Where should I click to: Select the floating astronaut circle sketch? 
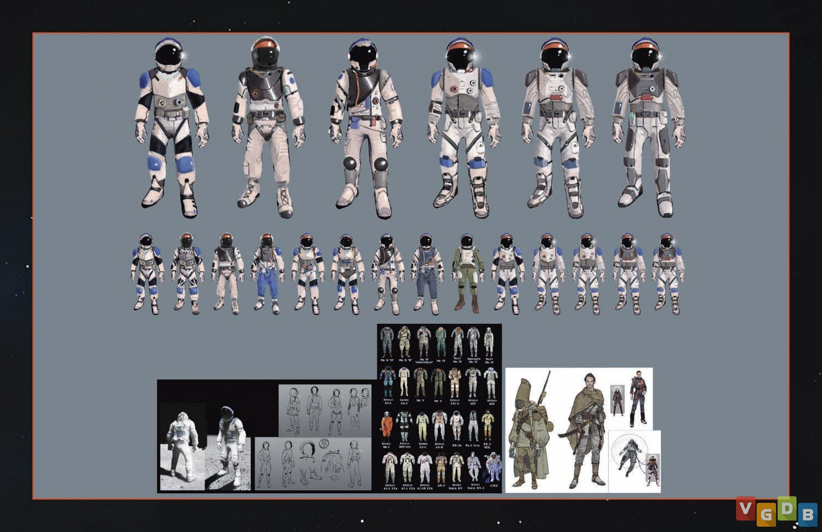pos(629,456)
